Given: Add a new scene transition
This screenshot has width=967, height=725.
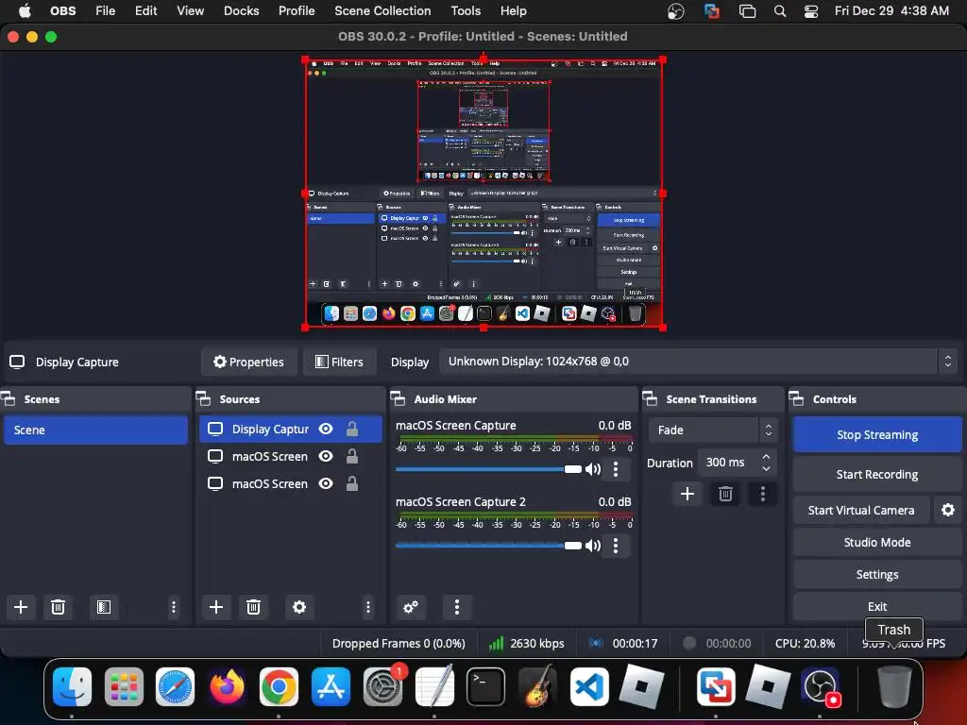Looking at the screenshot, I should tap(687, 494).
